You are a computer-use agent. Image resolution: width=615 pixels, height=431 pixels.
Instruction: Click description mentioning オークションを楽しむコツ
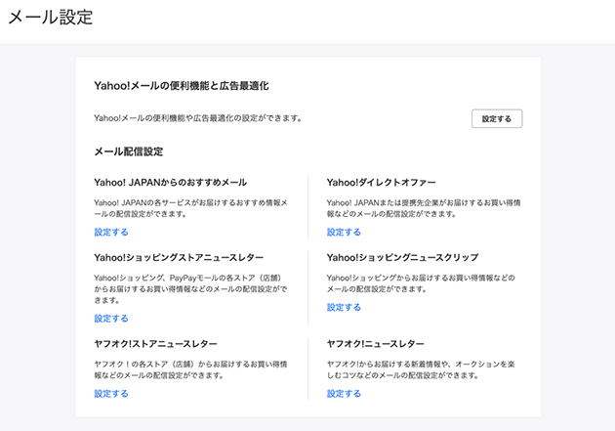[421, 369]
